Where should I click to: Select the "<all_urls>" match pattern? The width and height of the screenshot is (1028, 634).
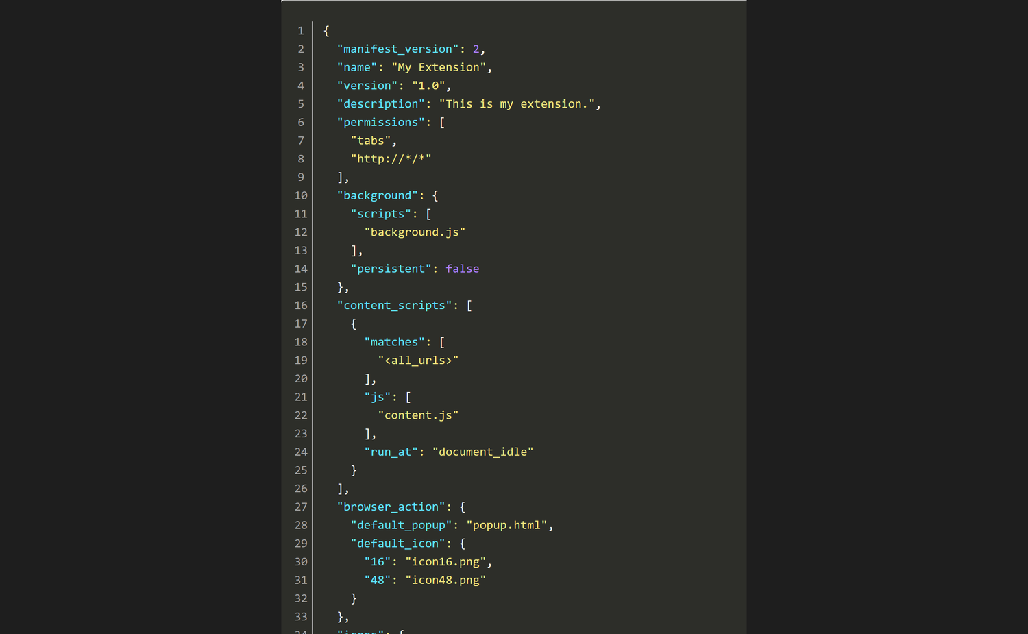(x=418, y=360)
